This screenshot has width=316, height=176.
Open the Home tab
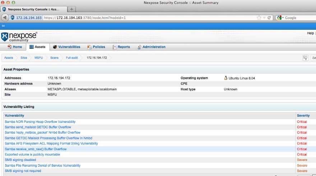point(14,47)
